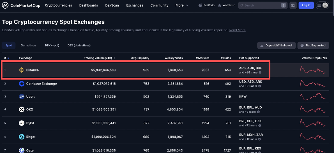Open the Coinbase Exchange logo icon

pyautogui.click(x=21, y=84)
